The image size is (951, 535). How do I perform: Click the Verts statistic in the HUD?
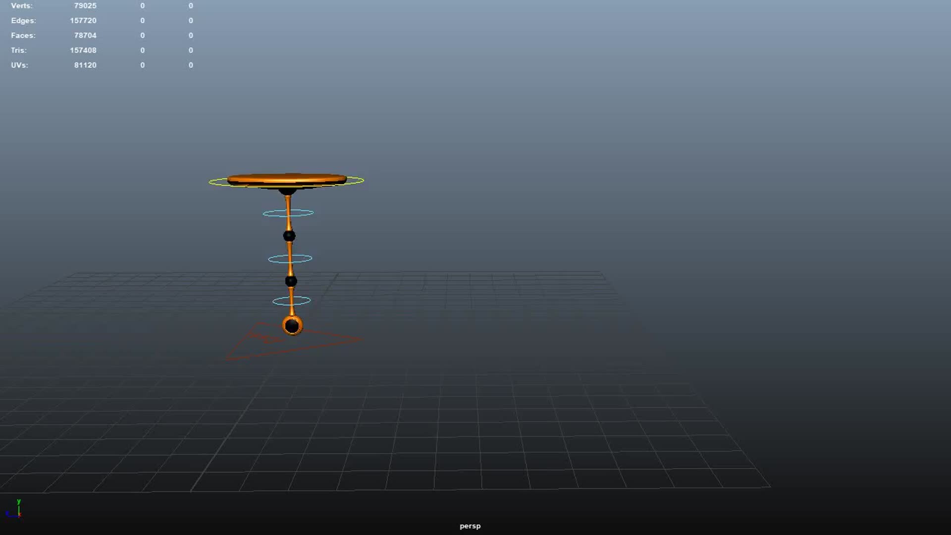(x=22, y=5)
